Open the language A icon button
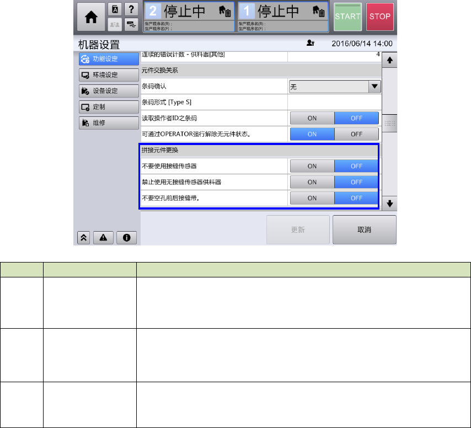Viewport: 471px width, 428px height. click(x=115, y=9)
